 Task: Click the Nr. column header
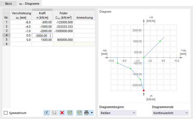point(7,15)
